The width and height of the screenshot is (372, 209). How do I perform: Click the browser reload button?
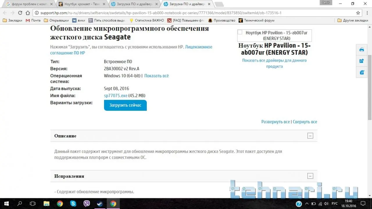click(20, 13)
